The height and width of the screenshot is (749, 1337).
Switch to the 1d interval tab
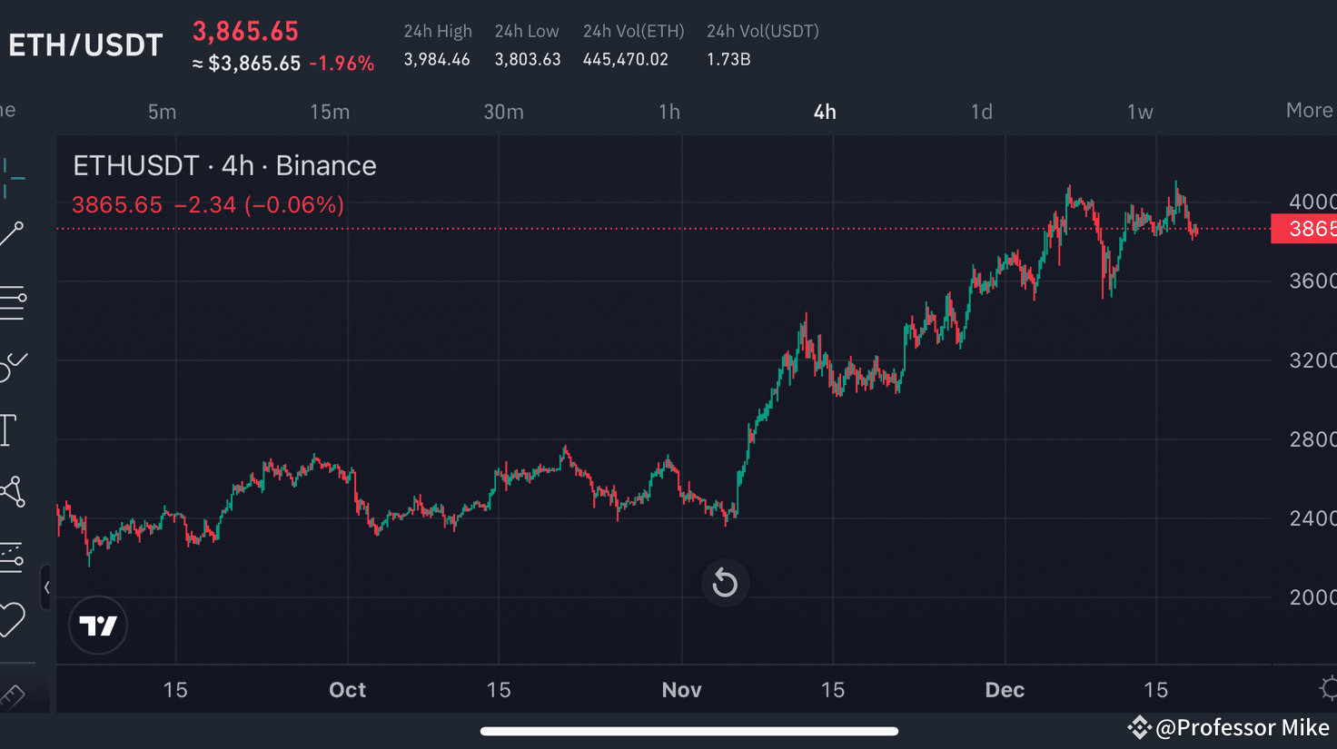981,112
